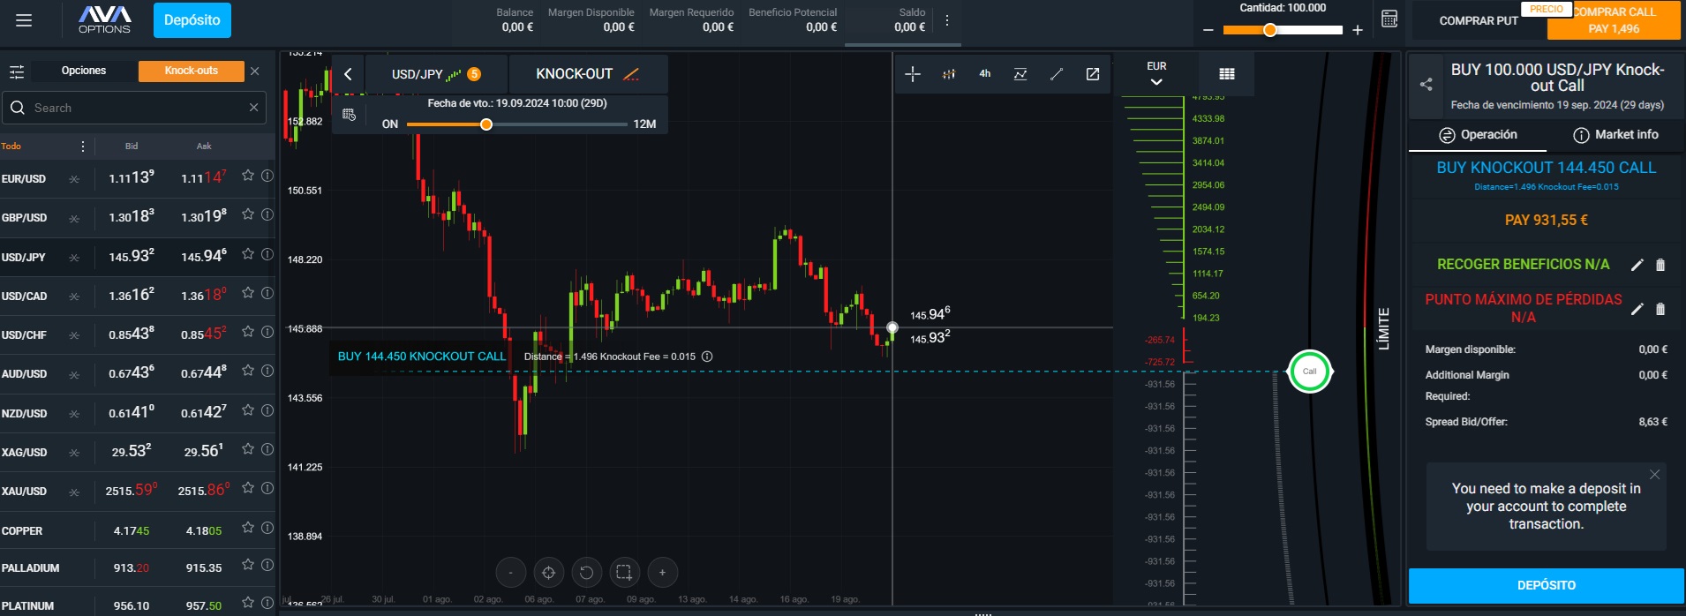Open the hamburger main menu

point(24,20)
